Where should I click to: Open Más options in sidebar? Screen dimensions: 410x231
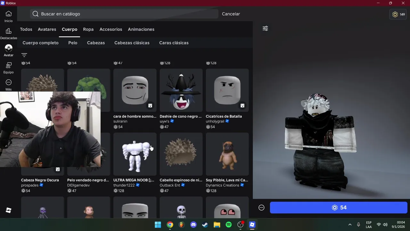(x=9, y=85)
